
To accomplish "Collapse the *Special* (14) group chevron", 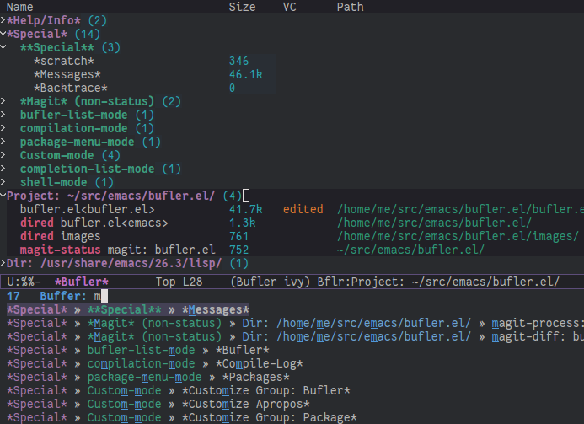I will click(x=3, y=34).
